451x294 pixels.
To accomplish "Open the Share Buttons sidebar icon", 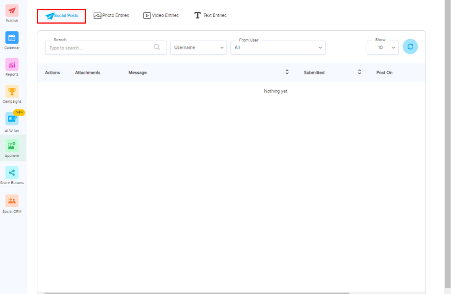I will [12, 172].
